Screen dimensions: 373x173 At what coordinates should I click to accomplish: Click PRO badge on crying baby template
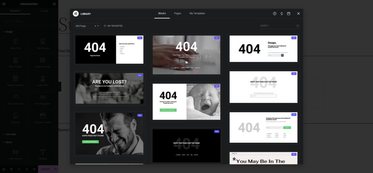coord(217,86)
